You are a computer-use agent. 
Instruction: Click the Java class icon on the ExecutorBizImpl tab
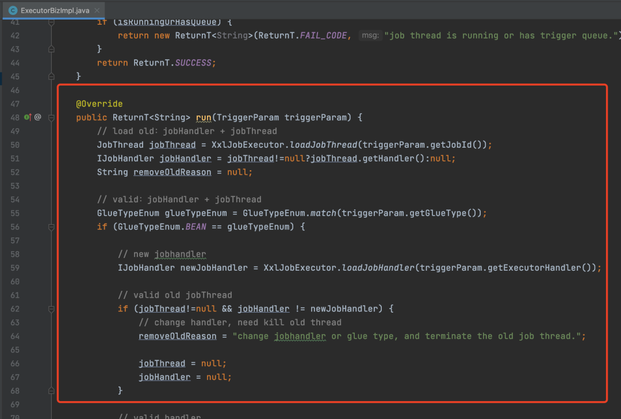point(13,10)
